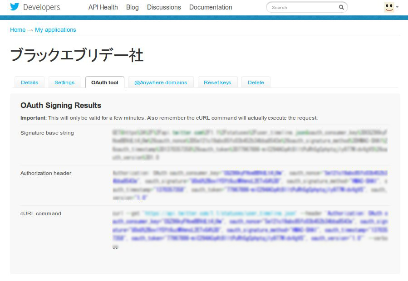
Task: Switch to the @Anywhere domains tab
Action: 161,82
